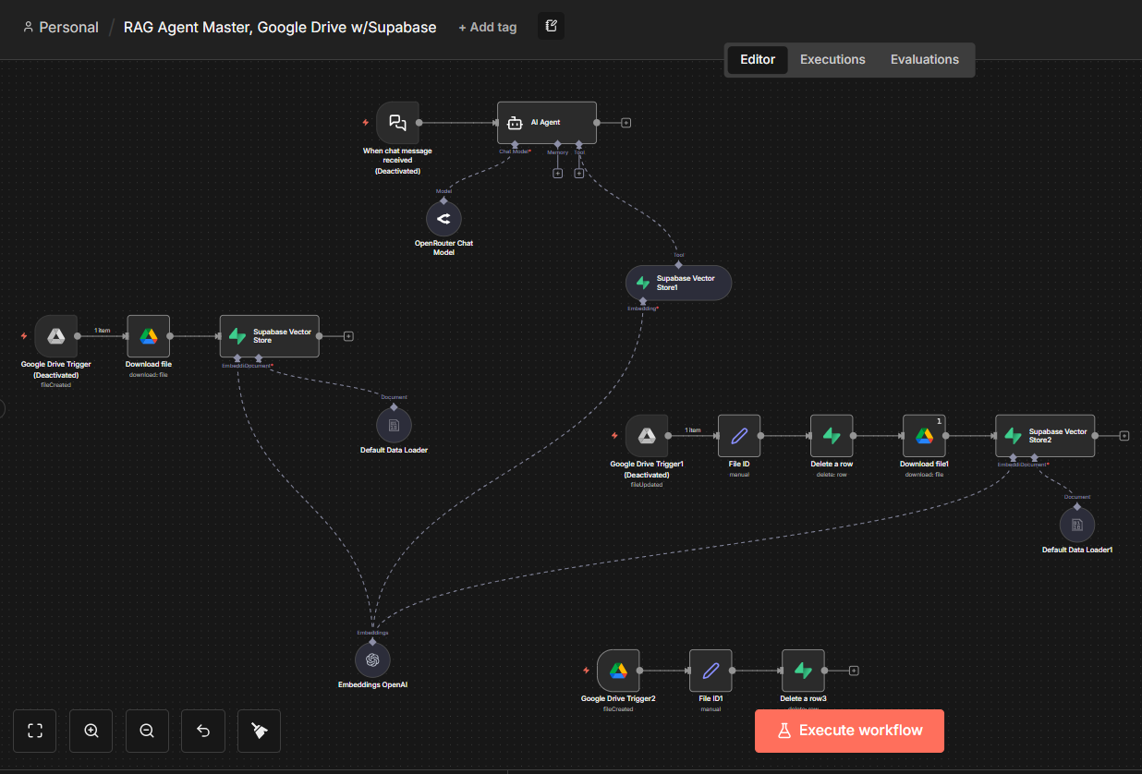The height and width of the screenshot is (774, 1142).
Task: Open the Embeddings OpenAI node
Action: coord(372,659)
